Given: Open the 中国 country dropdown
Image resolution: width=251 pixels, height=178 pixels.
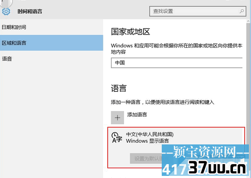Looking at the screenshot, I should pyautogui.click(x=177, y=63).
